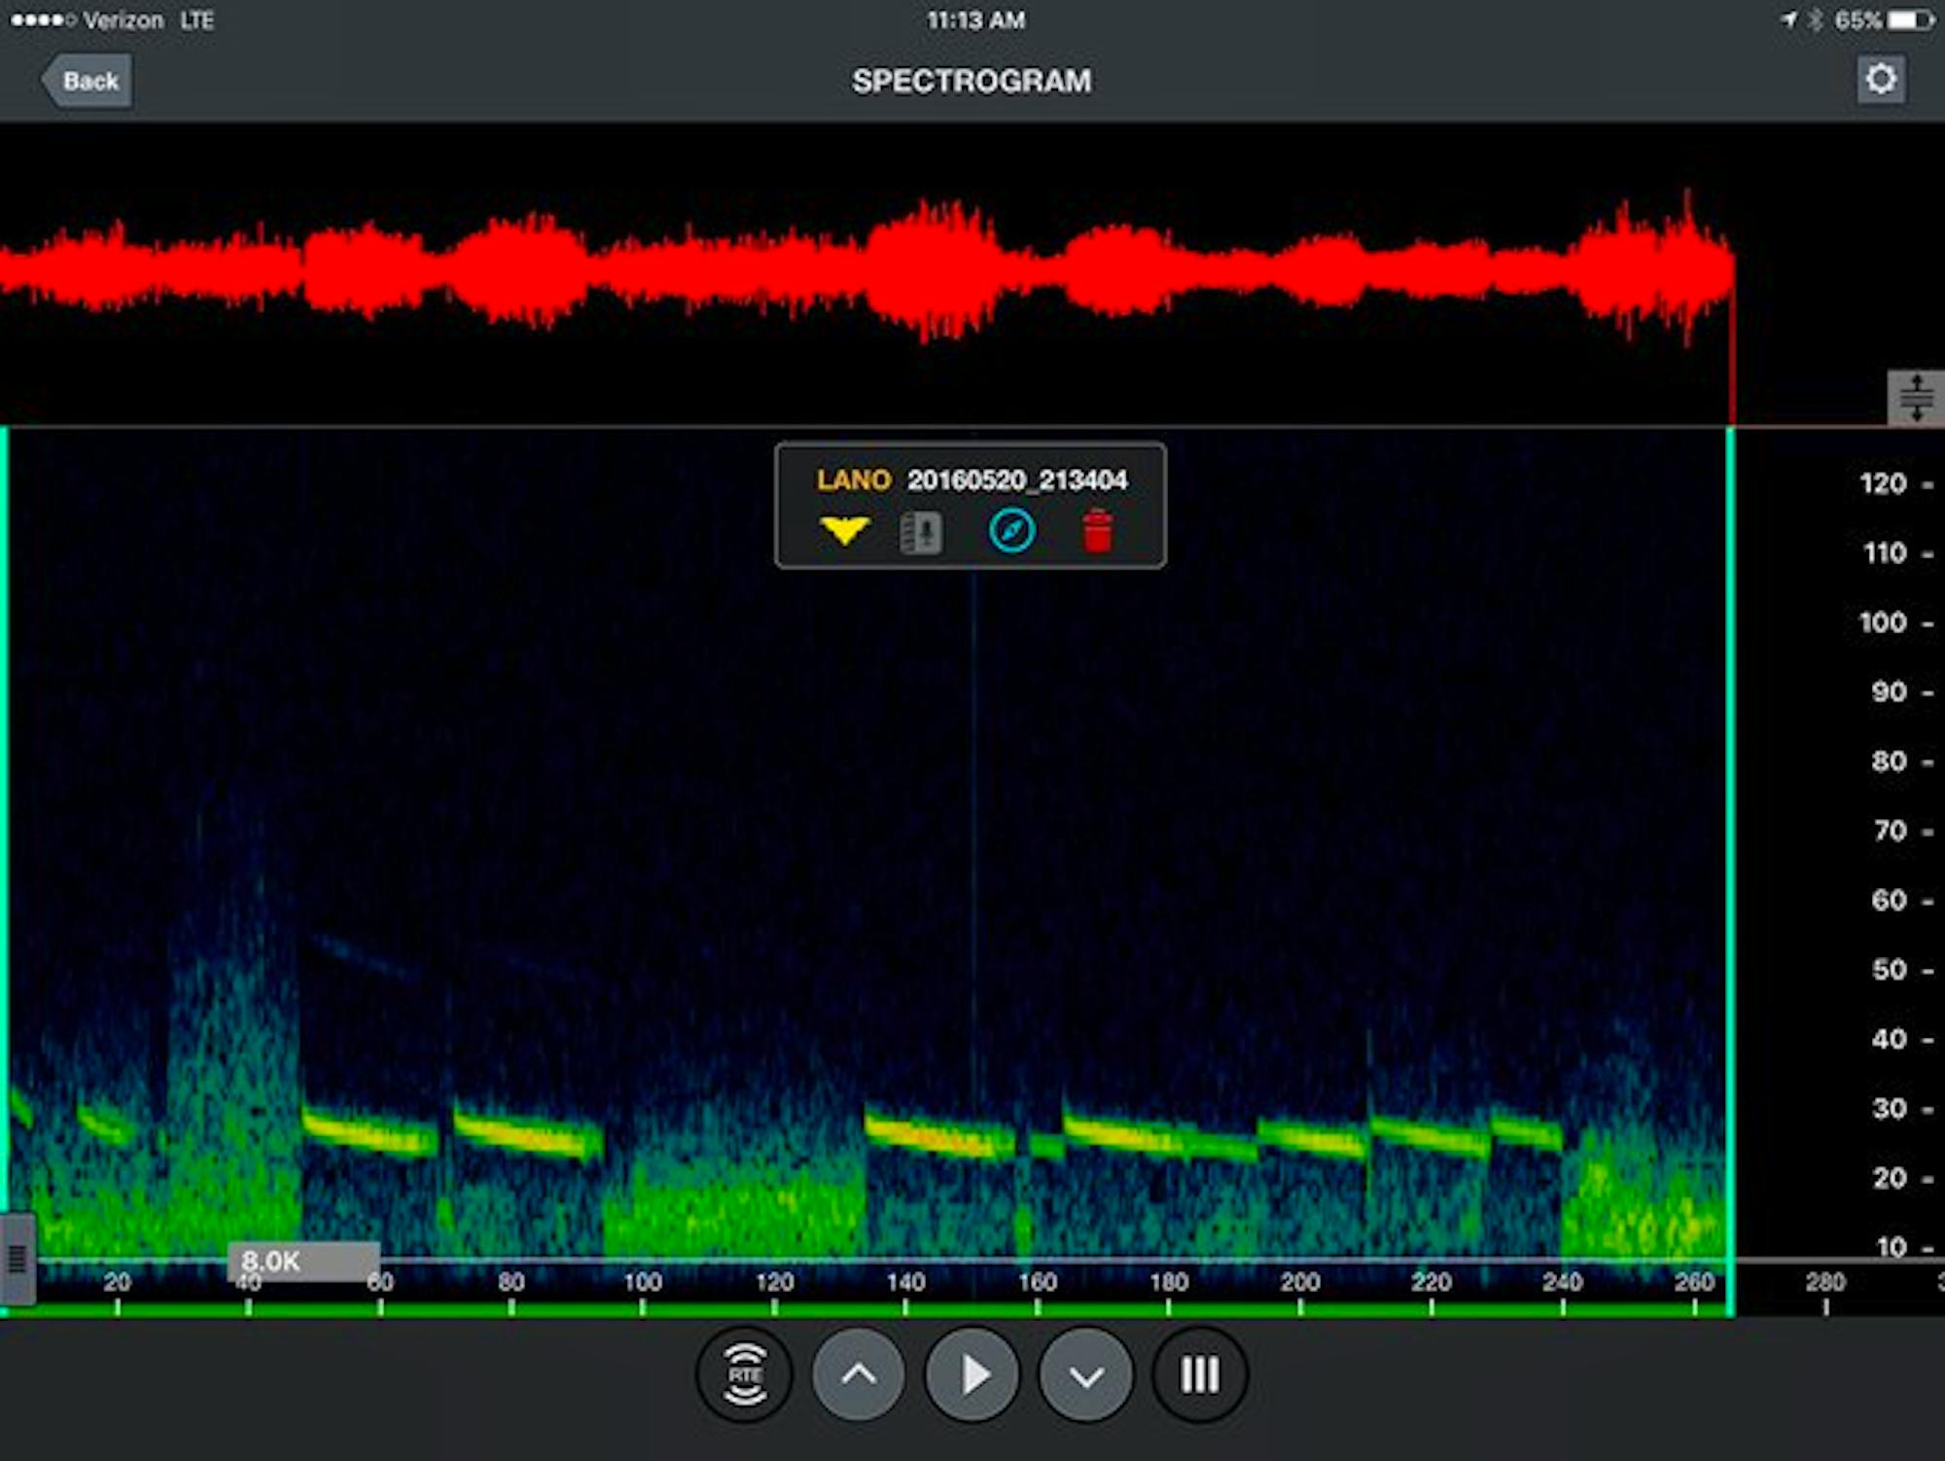This screenshot has height=1461, width=1945.
Task: Play the recording
Action: (972, 1375)
